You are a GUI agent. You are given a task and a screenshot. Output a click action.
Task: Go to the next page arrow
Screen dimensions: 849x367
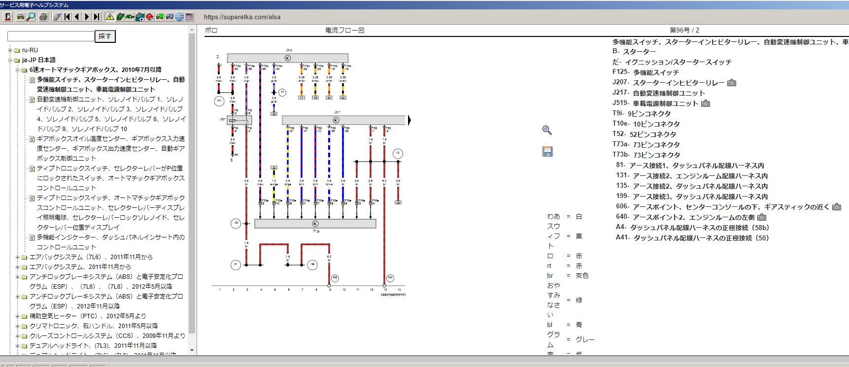[x=87, y=17]
